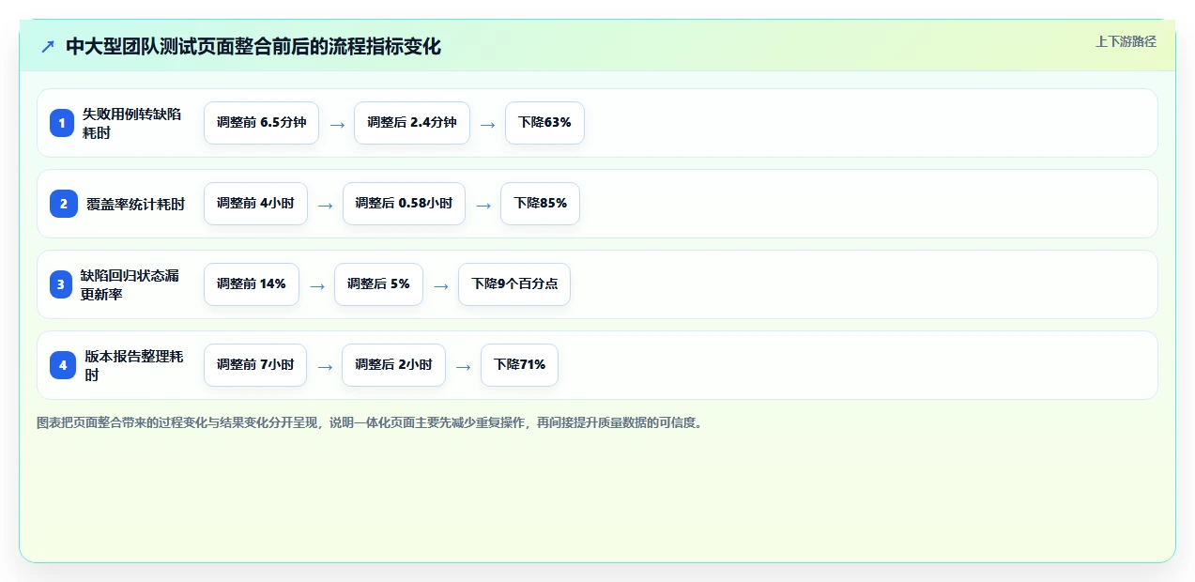Screen dimensions: 1195x582
Task: Click the 调整前 6.5分钟 chip
Action: click(x=261, y=123)
